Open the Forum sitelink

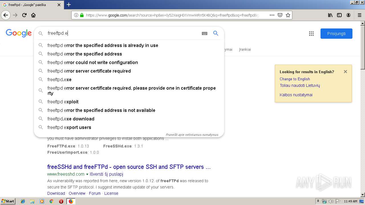click(95, 193)
